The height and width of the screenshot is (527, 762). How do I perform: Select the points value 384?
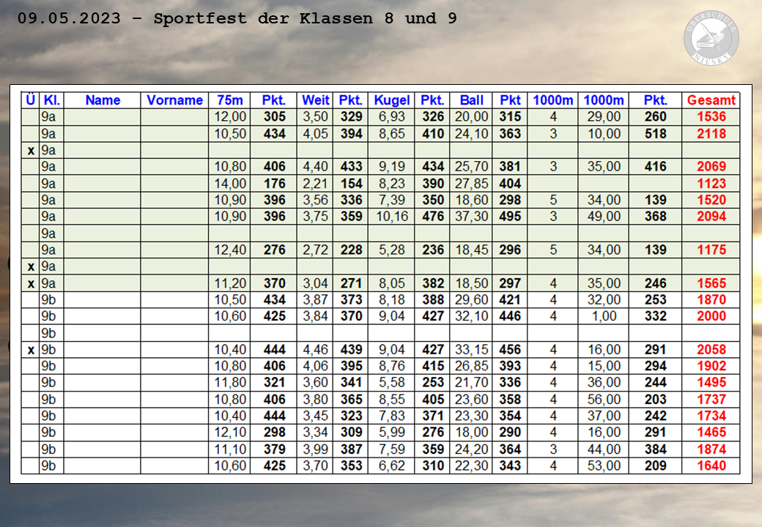click(x=655, y=449)
